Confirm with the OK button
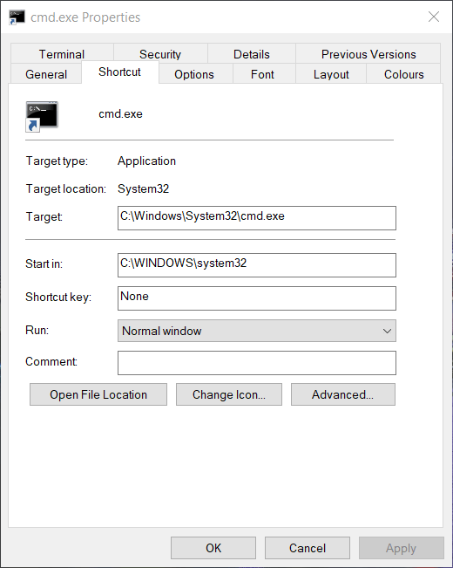 213,548
